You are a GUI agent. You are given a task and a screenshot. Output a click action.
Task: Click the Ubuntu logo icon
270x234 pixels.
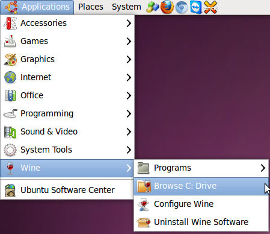(11, 7)
